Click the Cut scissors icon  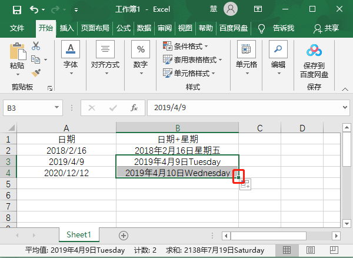click(x=36, y=46)
